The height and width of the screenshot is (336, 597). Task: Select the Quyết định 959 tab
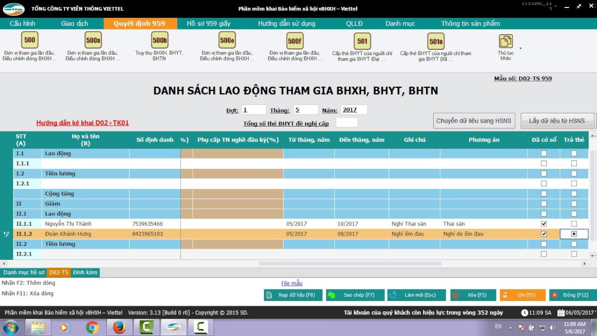pos(139,23)
